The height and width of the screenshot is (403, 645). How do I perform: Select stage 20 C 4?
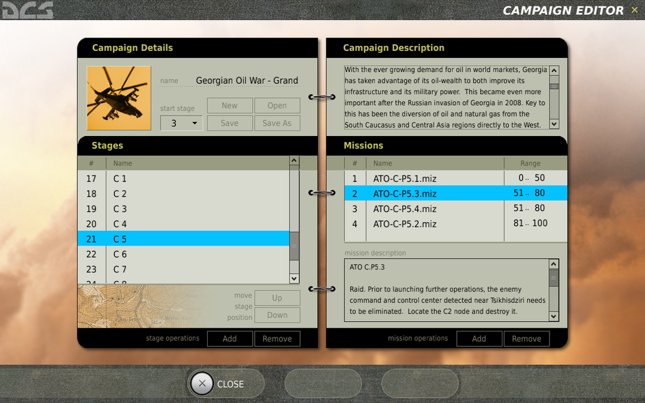coord(183,224)
